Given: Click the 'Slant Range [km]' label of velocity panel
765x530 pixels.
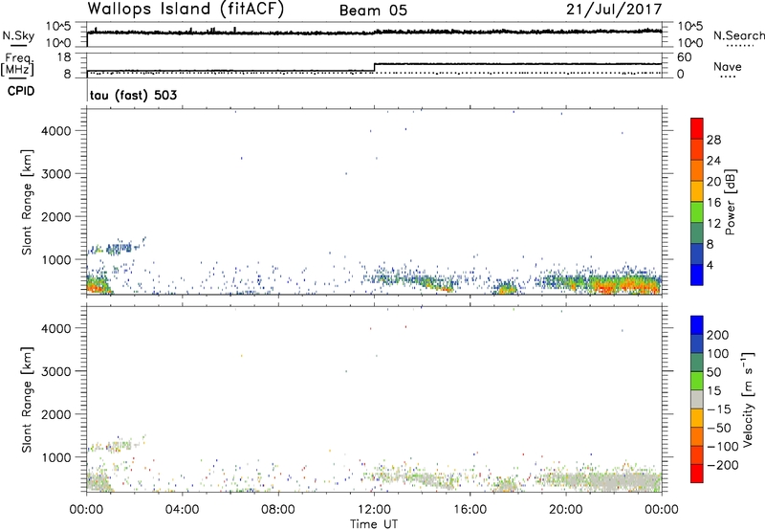Looking at the screenshot, I should pyautogui.click(x=27, y=400).
